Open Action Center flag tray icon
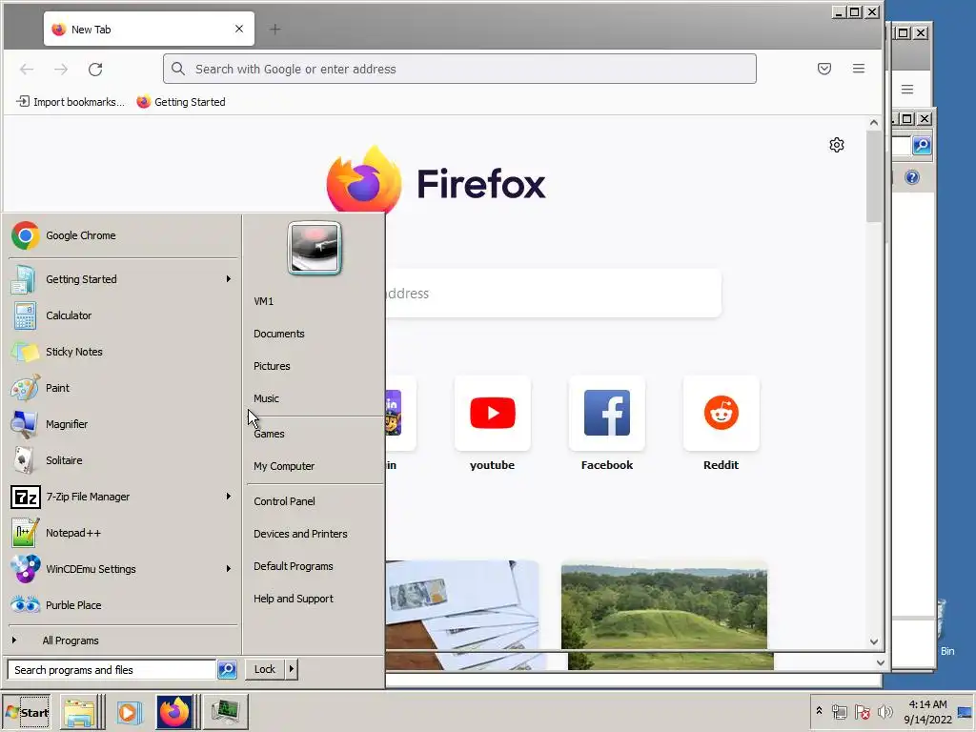Image resolution: width=976 pixels, height=732 pixels. click(x=862, y=711)
